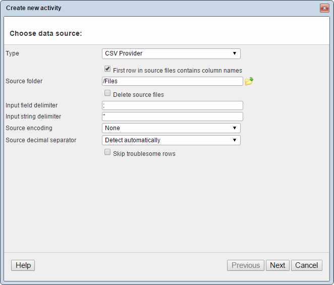Screen dimensions: 334x285
Task: Click the 'Input field delimiter' label
Action: pos(31,105)
